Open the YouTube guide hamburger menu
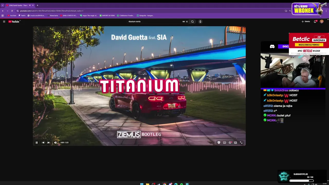Image resolution: width=329 pixels, height=185 pixels. pyautogui.click(x=4, y=22)
